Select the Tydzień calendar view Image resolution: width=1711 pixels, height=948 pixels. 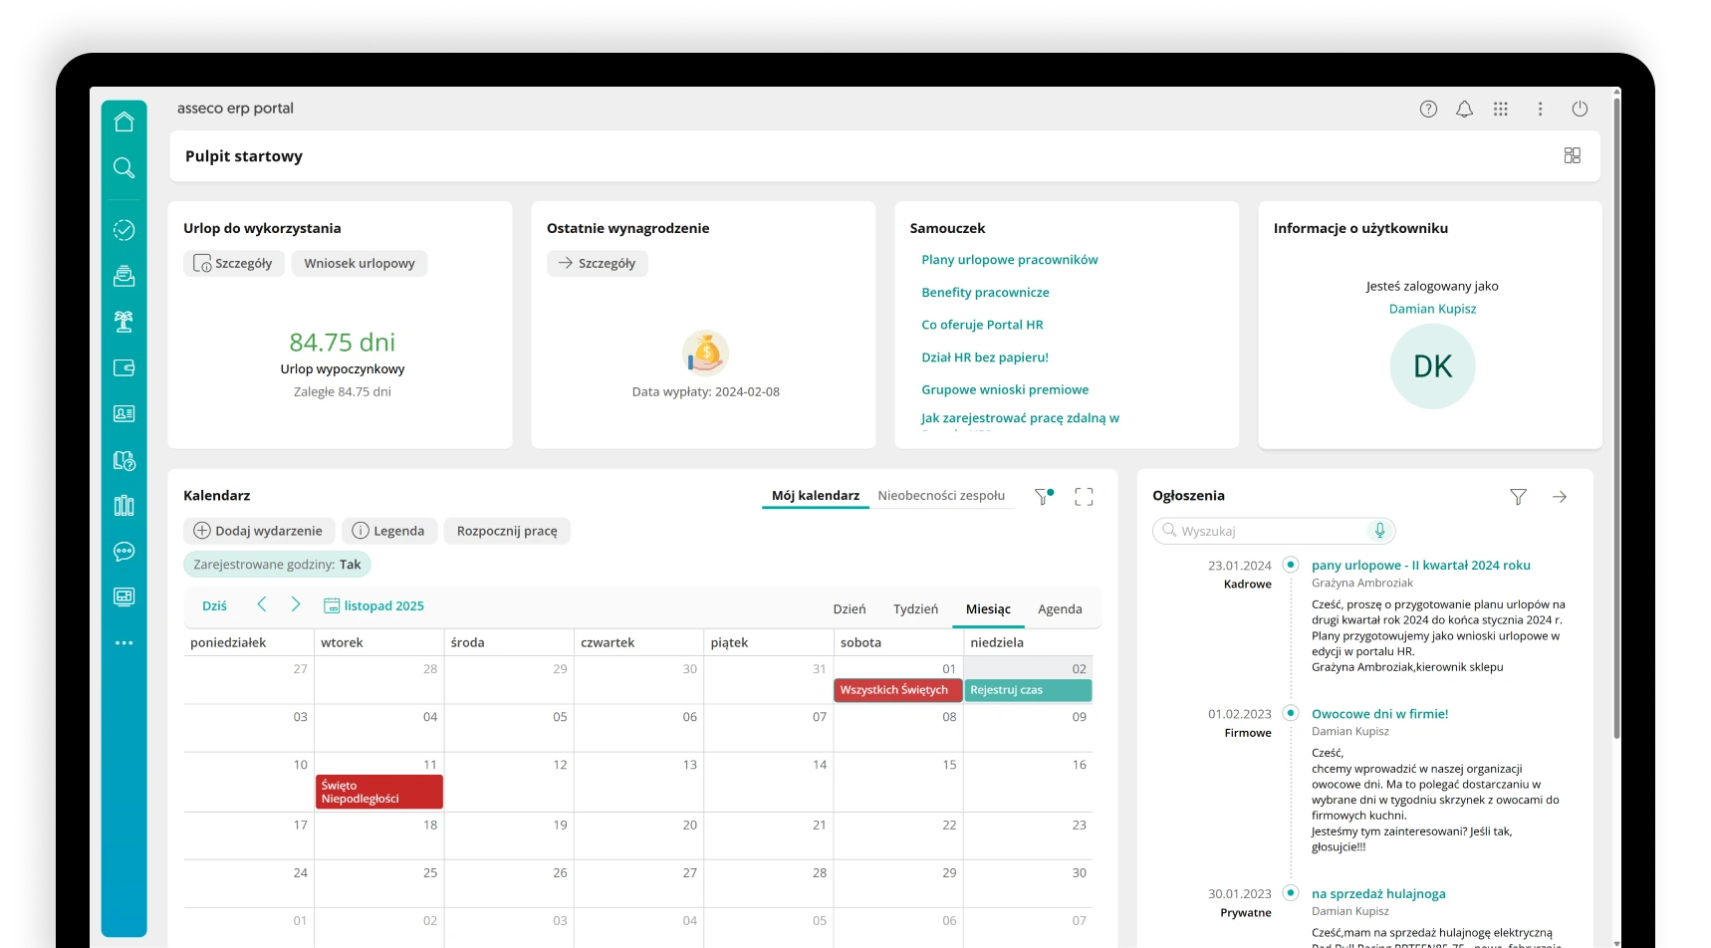[915, 608]
